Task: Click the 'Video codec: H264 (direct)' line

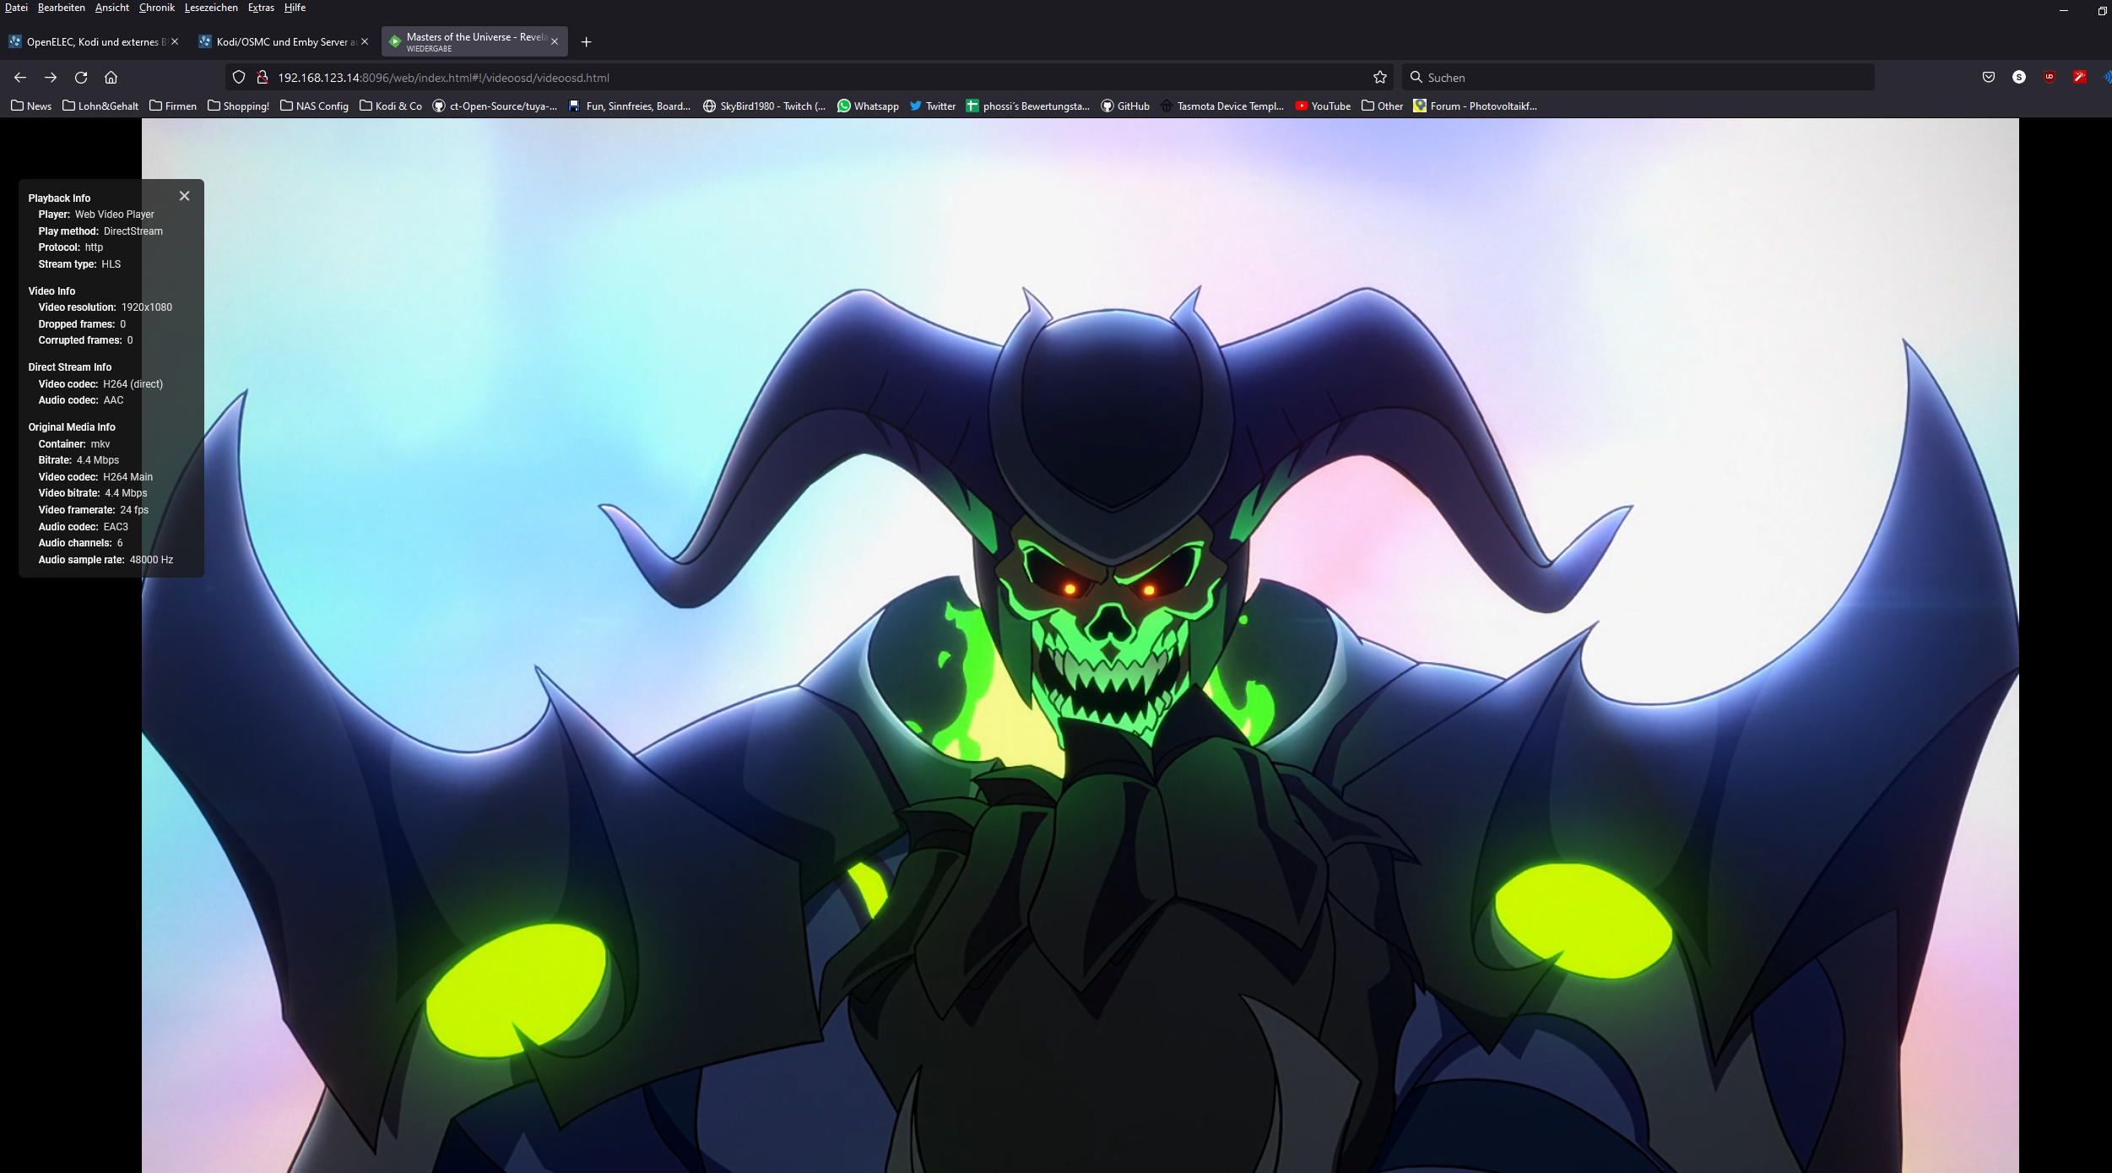Action: tap(100, 384)
